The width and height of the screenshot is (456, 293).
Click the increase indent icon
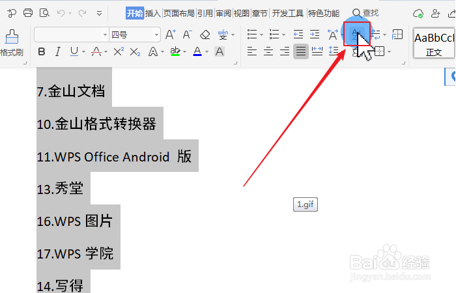315,35
